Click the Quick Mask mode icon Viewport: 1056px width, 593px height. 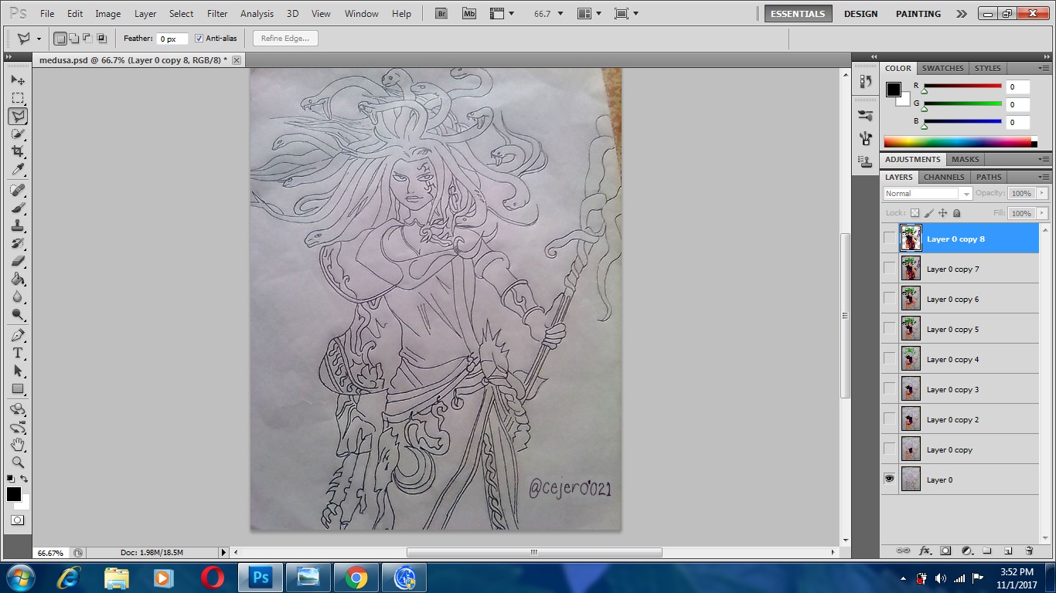point(18,520)
